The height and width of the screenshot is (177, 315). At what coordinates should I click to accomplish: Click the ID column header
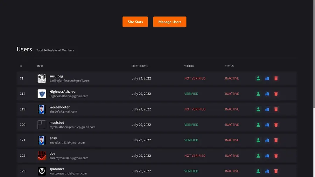(21, 66)
